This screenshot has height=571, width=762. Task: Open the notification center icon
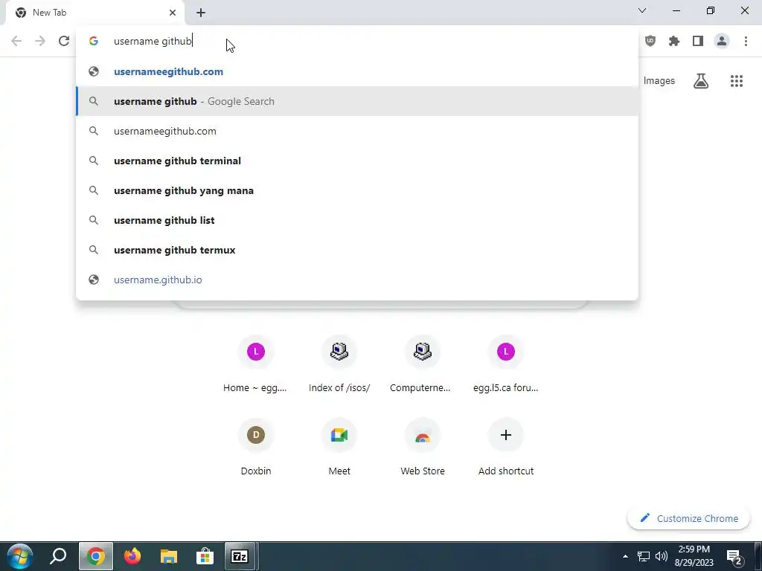pyautogui.click(x=733, y=556)
